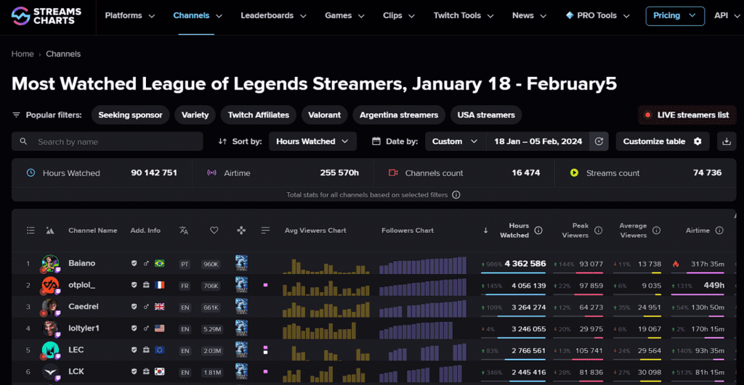The width and height of the screenshot is (744, 385).
Task: Click the followers heart column icon
Action: pos(214,231)
